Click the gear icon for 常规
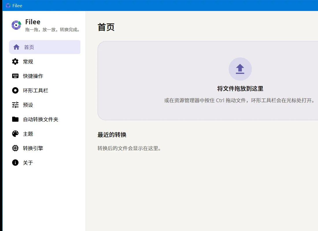 coord(15,62)
